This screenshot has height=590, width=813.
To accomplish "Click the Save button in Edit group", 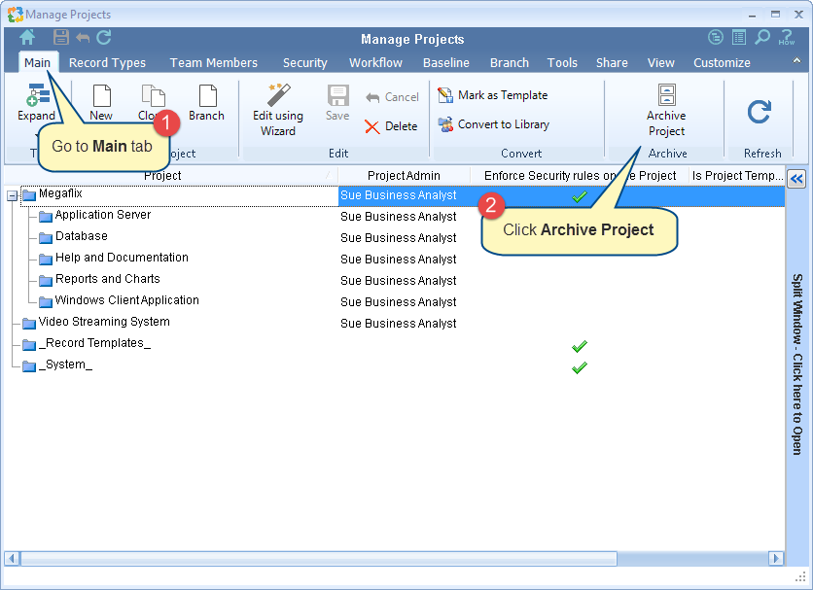I will (x=337, y=103).
